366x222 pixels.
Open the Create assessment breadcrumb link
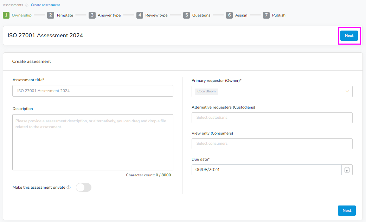pos(45,5)
